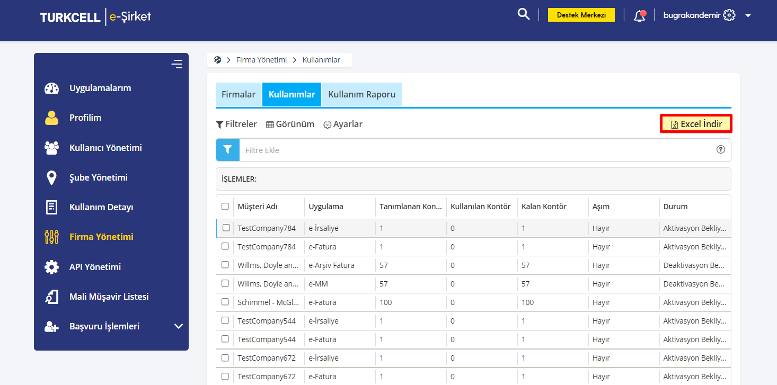Open Uygulamalarım menu item
The width and height of the screenshot is (777, 385).
(x=100, y=88)
